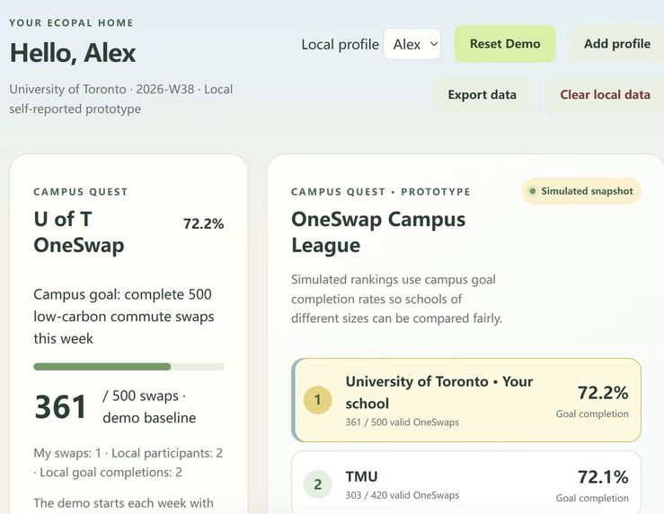Click '/ 500 swaps · demo baseline' text
Image resolution: width=664 pixels, height=514 pixels.
[149, 406]
